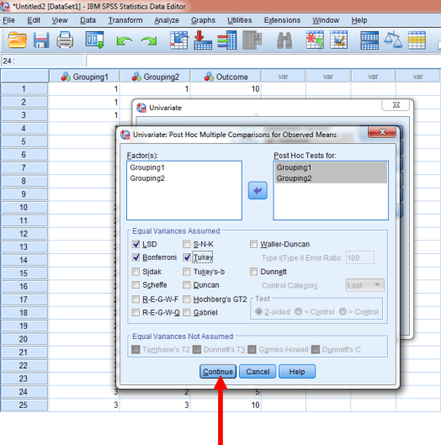Open Control Category dropdown
Image resolution: width=441 pixels, height=445 pixels.
[x=365, y=285]
